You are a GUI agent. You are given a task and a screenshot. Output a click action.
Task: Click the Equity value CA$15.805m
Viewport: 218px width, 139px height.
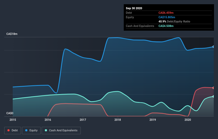[167, 17]
